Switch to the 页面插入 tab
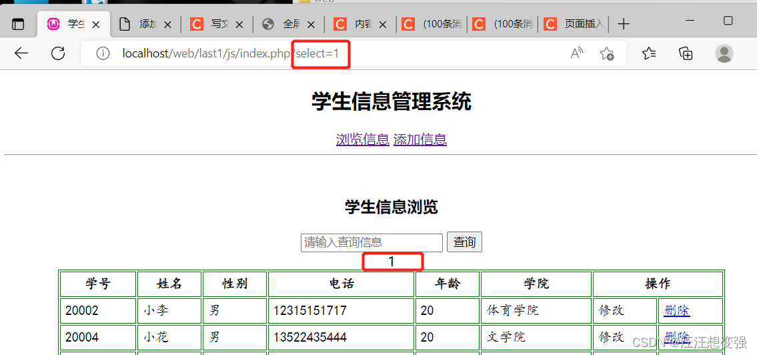The width and height of the screenshot is (757, 355). pos(574,24)
